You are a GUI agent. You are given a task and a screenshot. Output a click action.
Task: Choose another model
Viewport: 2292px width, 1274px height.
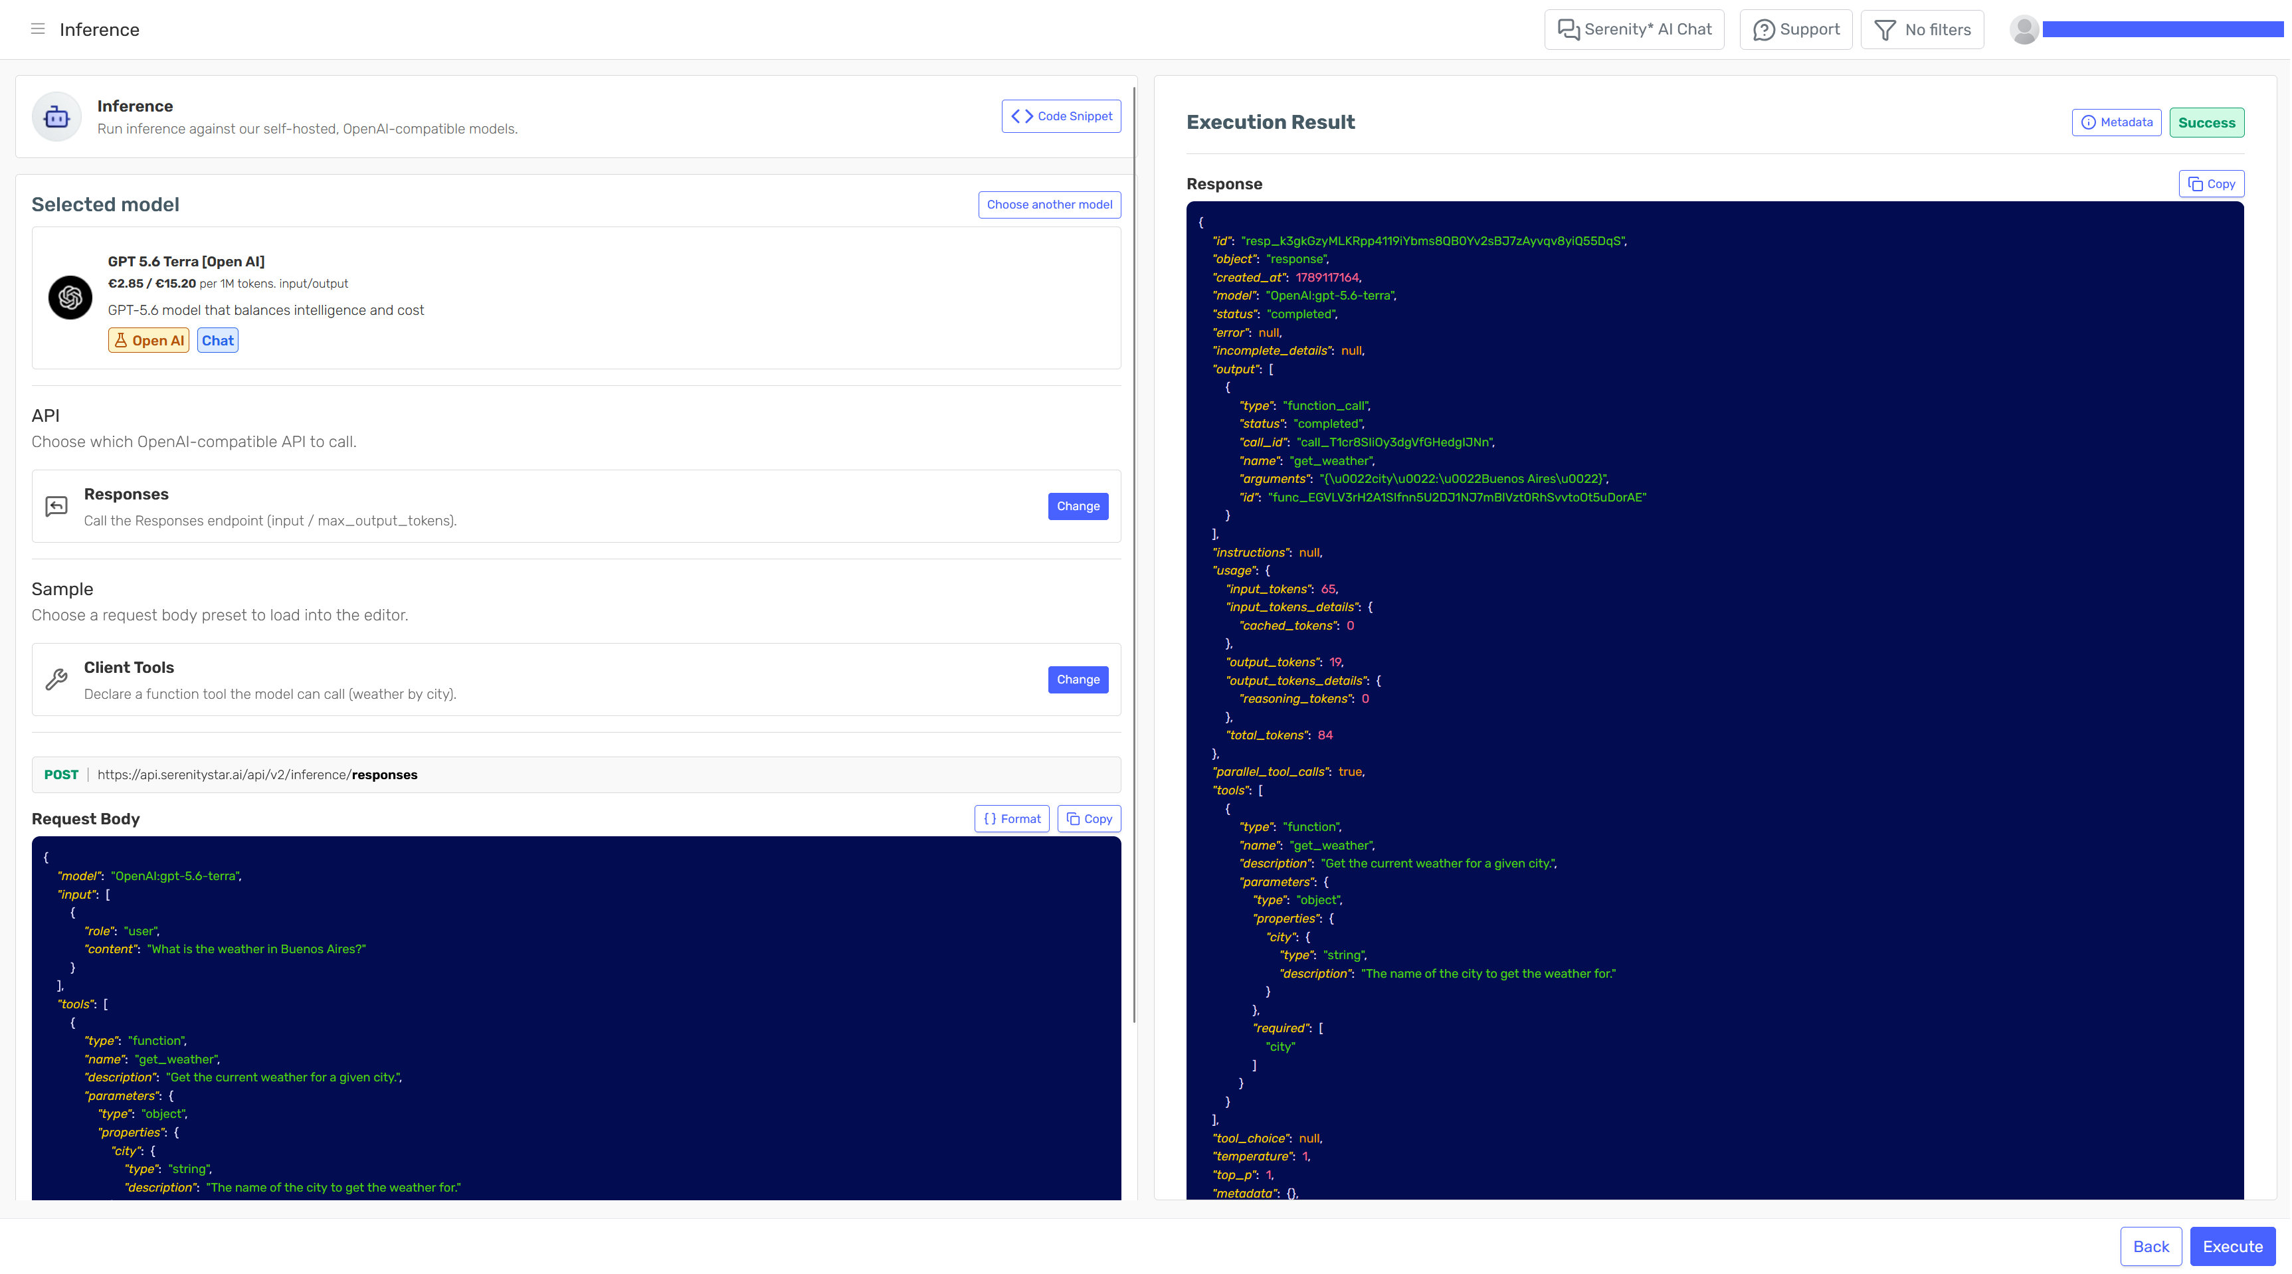click(x=1049, y=205)
